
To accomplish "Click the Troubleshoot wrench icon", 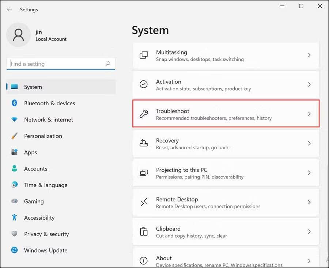I will pos(144,114).
